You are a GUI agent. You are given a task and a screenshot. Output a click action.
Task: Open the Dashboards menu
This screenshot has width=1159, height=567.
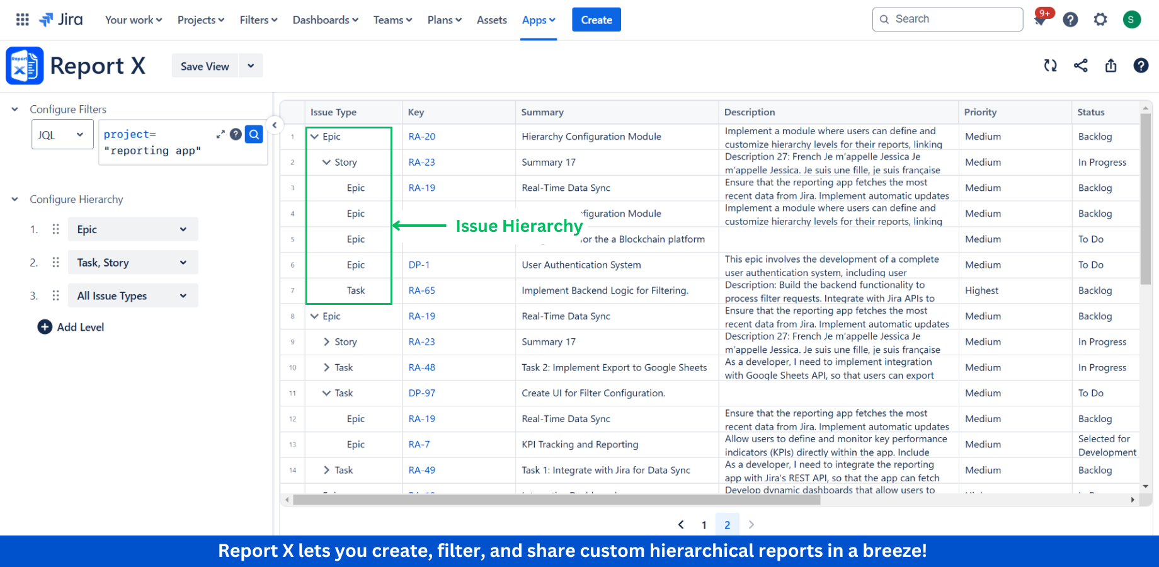point(326,20)
